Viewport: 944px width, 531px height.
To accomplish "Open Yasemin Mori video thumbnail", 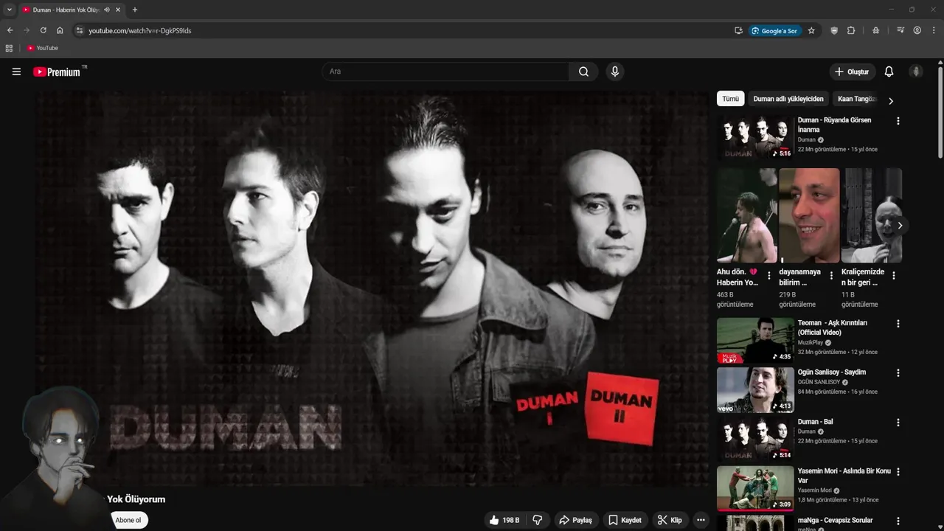I will [755, 488].
